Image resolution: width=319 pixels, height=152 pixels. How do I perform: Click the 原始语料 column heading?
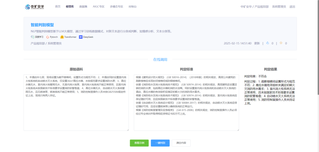point(76,69)
